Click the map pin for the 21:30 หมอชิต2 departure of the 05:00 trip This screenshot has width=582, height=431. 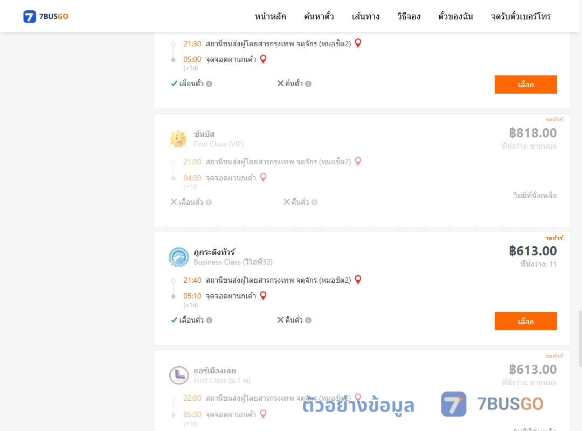[358, 43]
